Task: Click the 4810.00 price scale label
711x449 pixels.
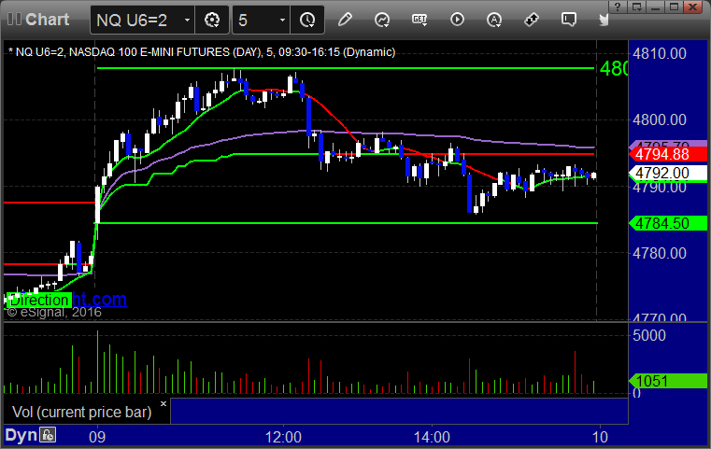Action: [660, 53]
